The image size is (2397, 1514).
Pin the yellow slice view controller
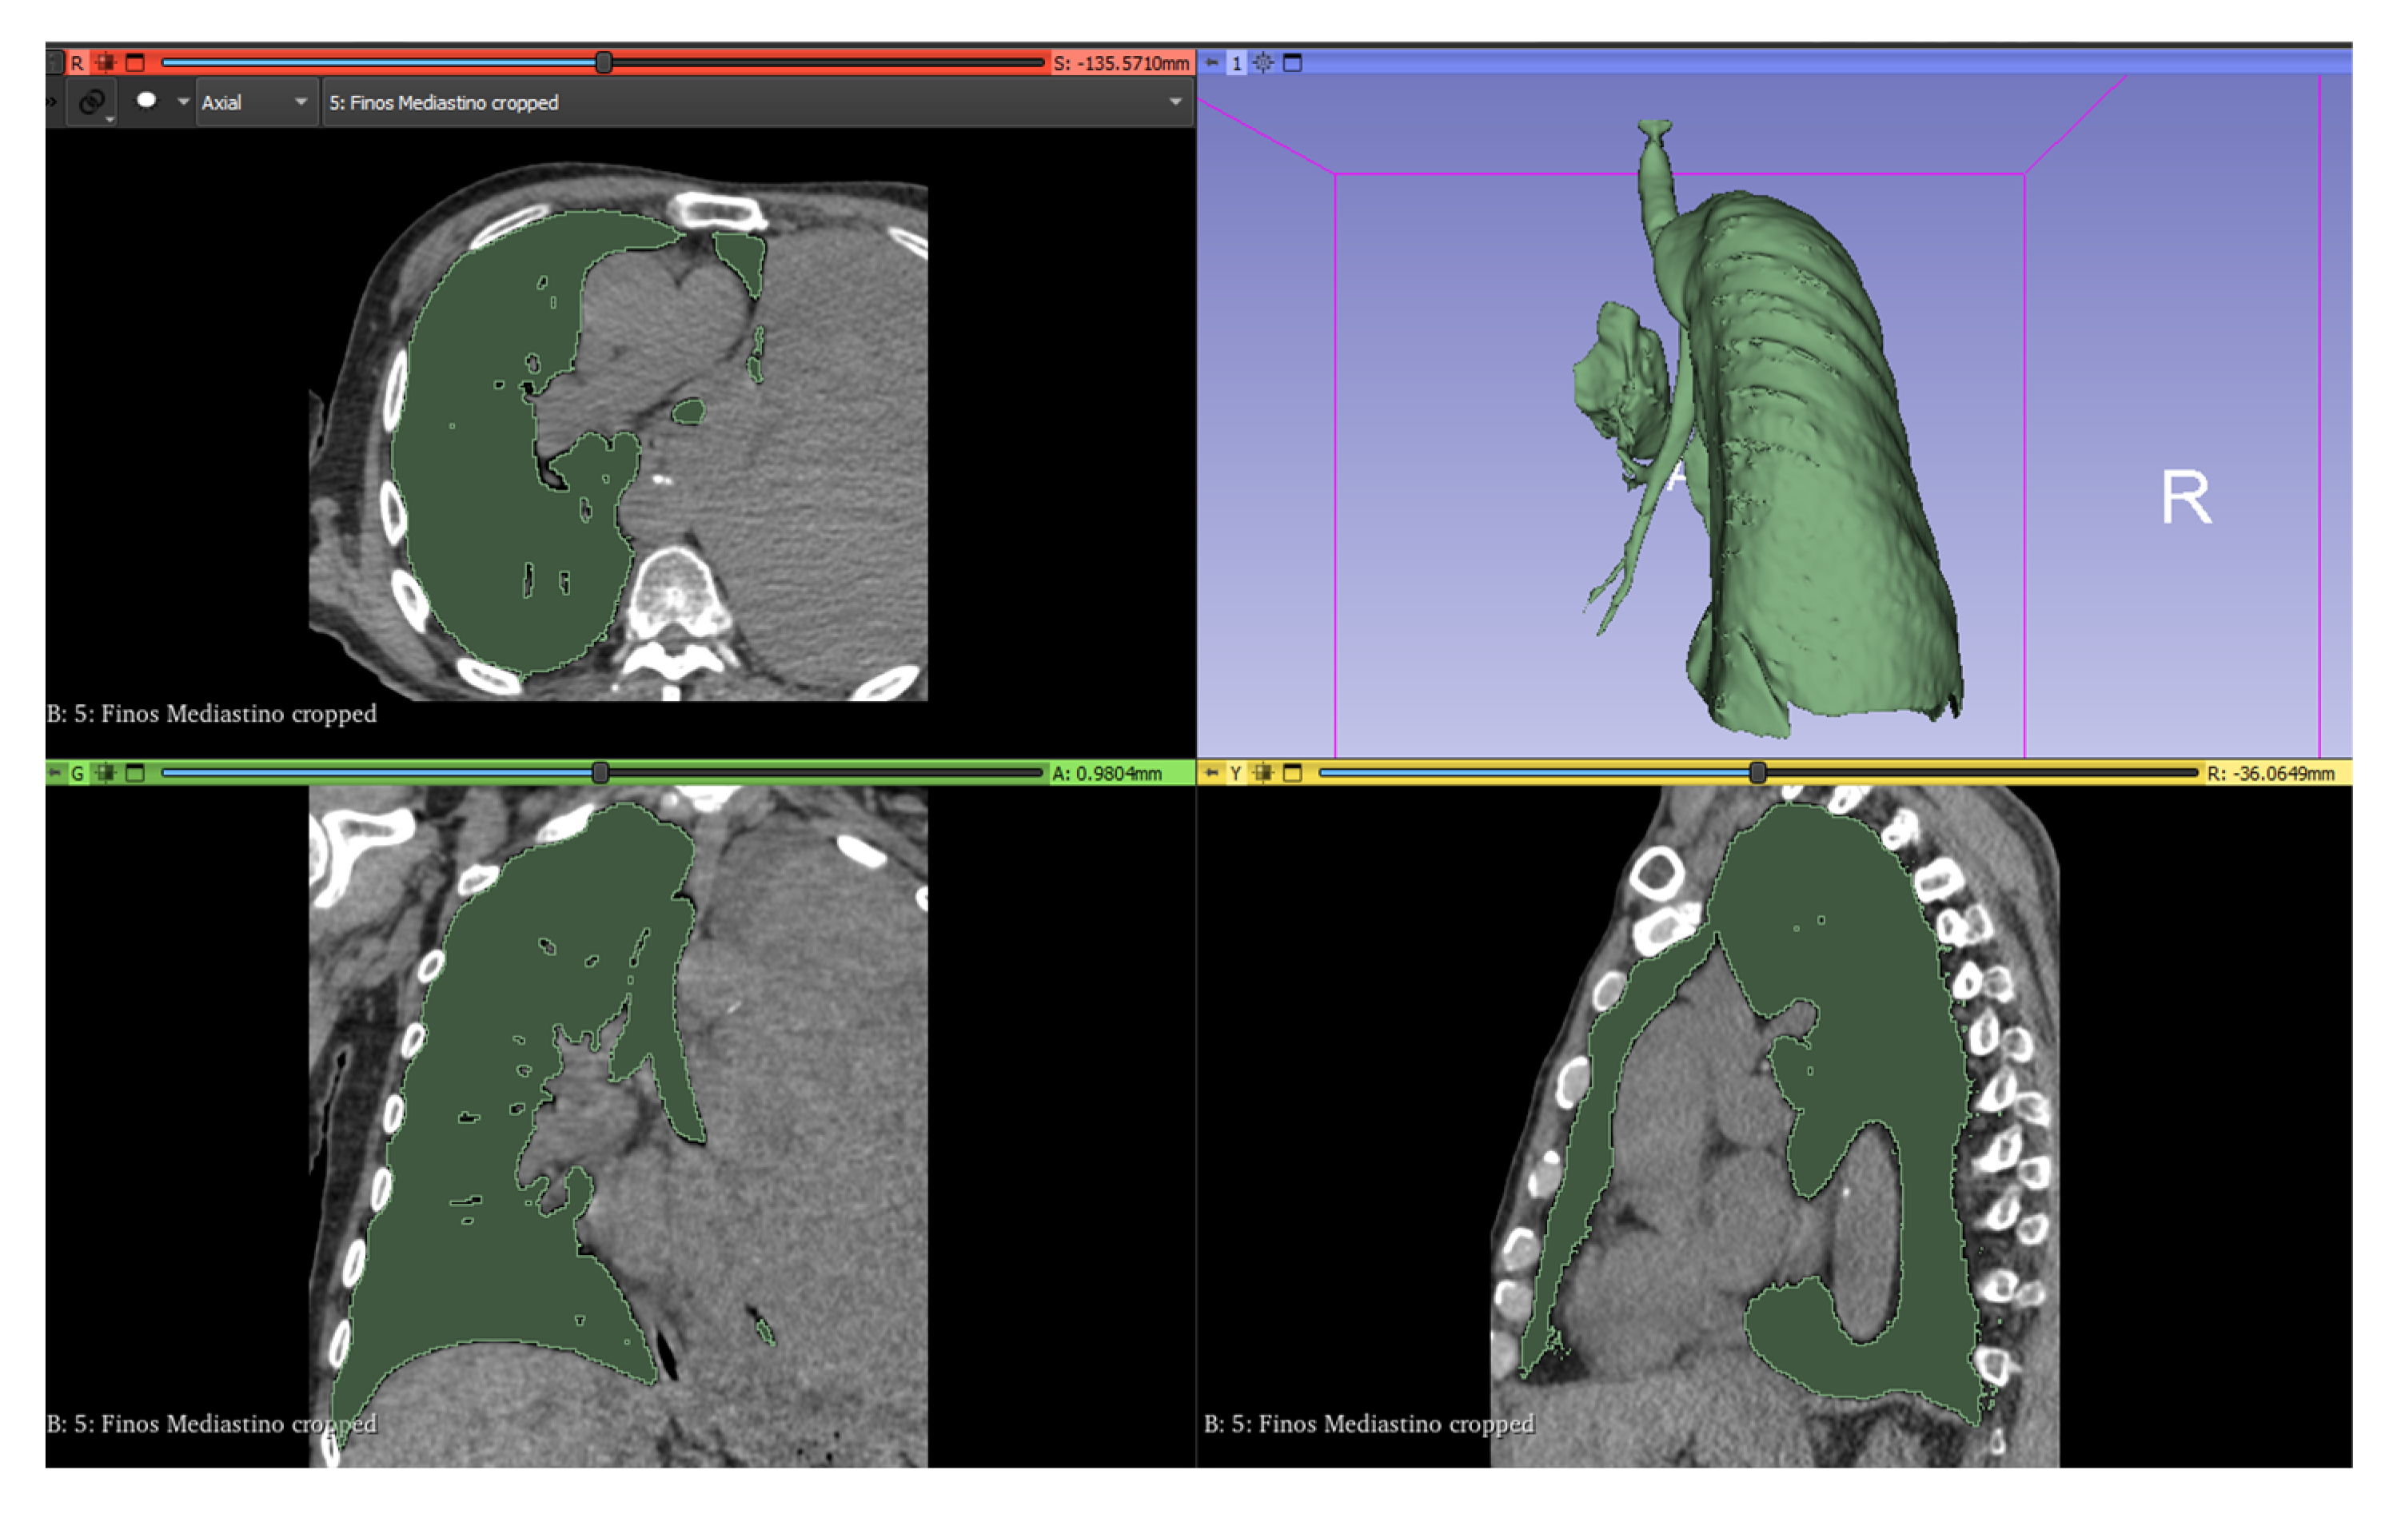(x=1211, y=772)
